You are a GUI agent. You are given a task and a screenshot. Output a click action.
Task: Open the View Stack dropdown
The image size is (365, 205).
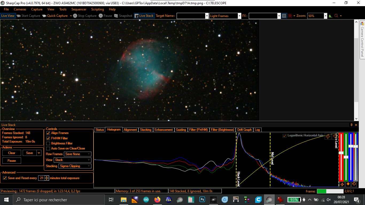point(72,160)
